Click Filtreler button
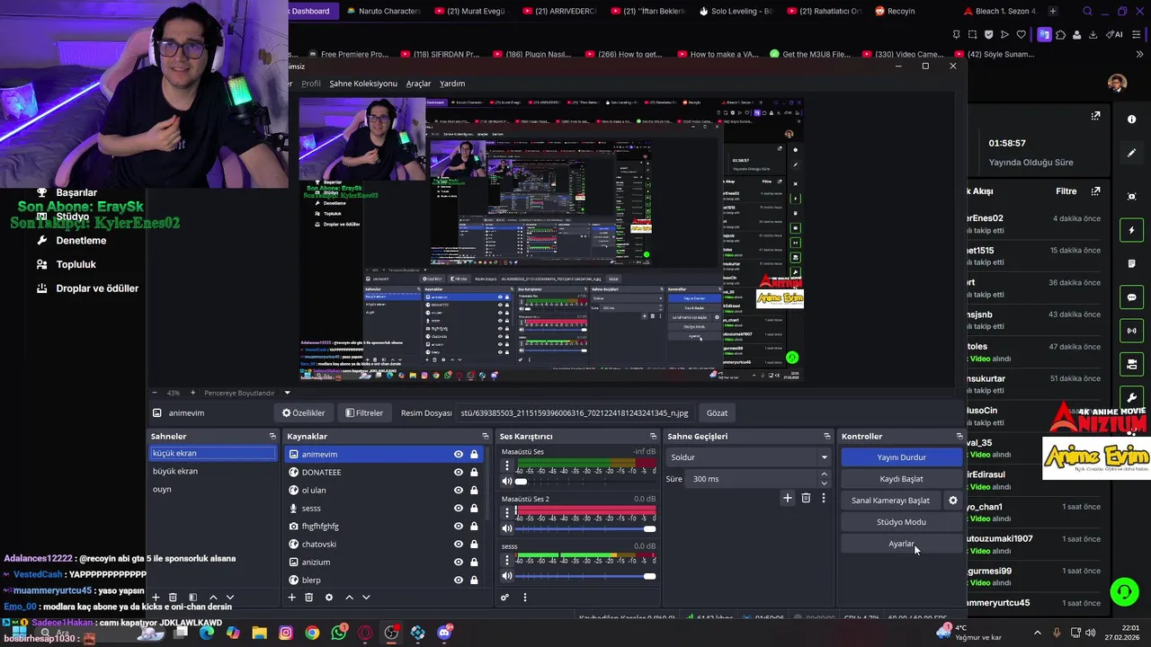The height and width of the screenshot is (647, 1151). click(x=364, y=413)
